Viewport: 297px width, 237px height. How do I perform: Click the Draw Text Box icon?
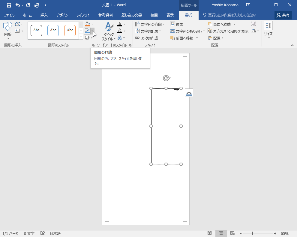17,31
